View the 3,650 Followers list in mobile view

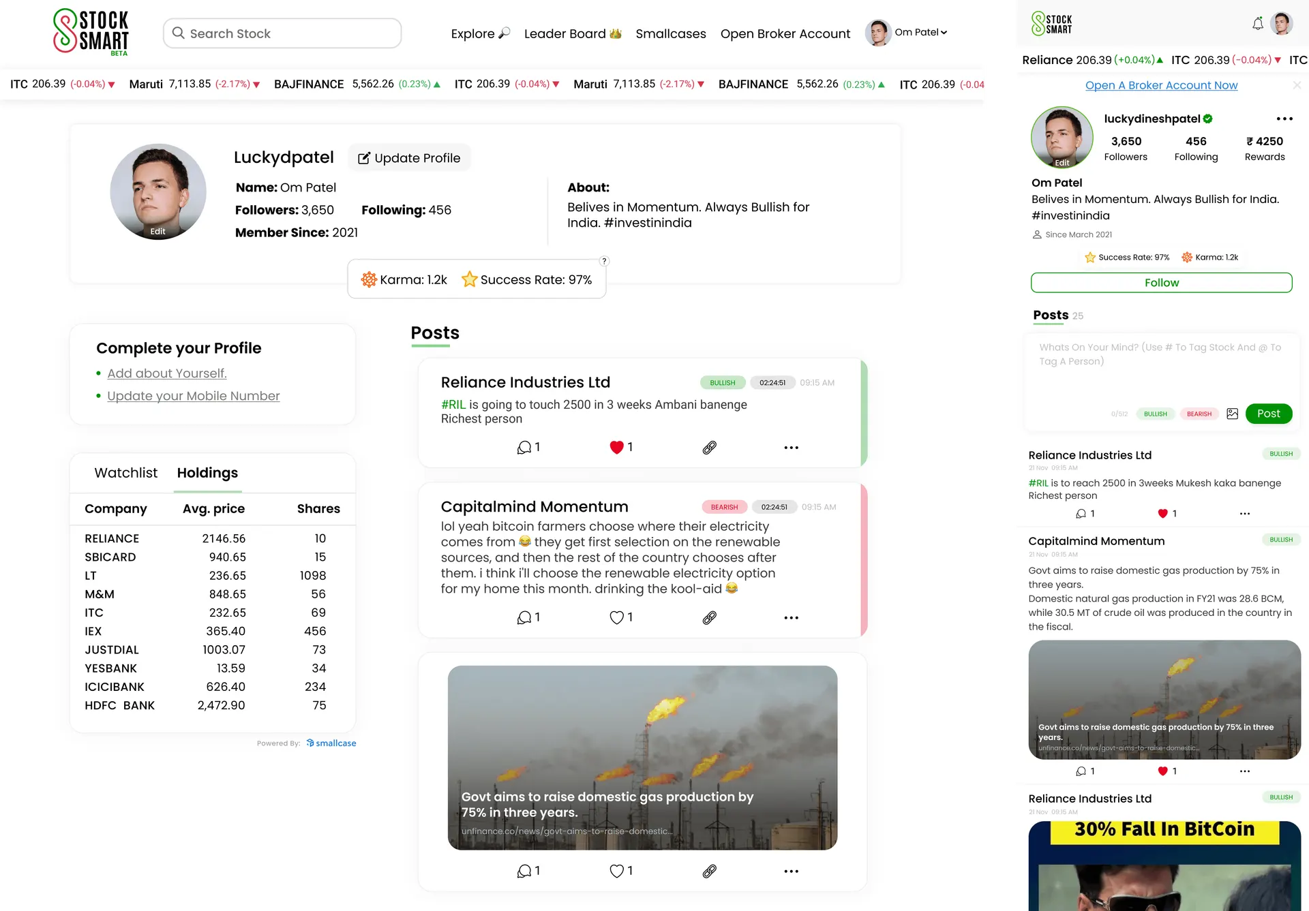click(x=1126, y=149)
